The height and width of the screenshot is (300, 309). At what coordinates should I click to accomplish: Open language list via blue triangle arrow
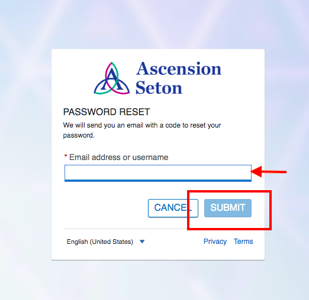click(x=142, y=242)
